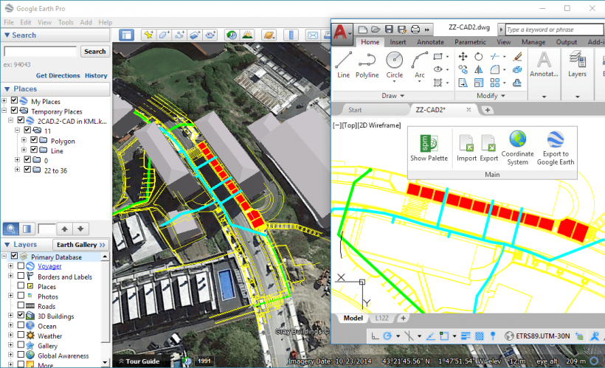Select the Line tool in AutoCAD
The width and height of the screenshot is (605, 368).
[343, 63]
